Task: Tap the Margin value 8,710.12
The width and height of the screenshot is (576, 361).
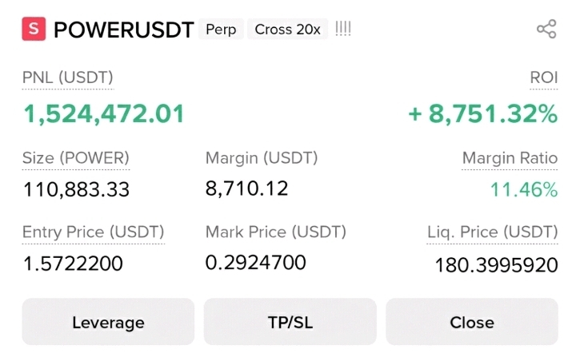Action: click(246, 188)
